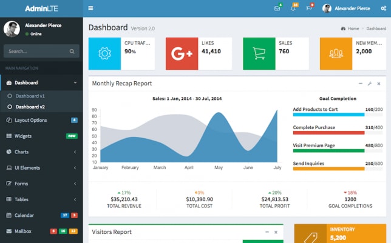The image size is (391, 243).
Task: Click the Forms edit icon
Action: pyautogui.click(x=9, y=184)
